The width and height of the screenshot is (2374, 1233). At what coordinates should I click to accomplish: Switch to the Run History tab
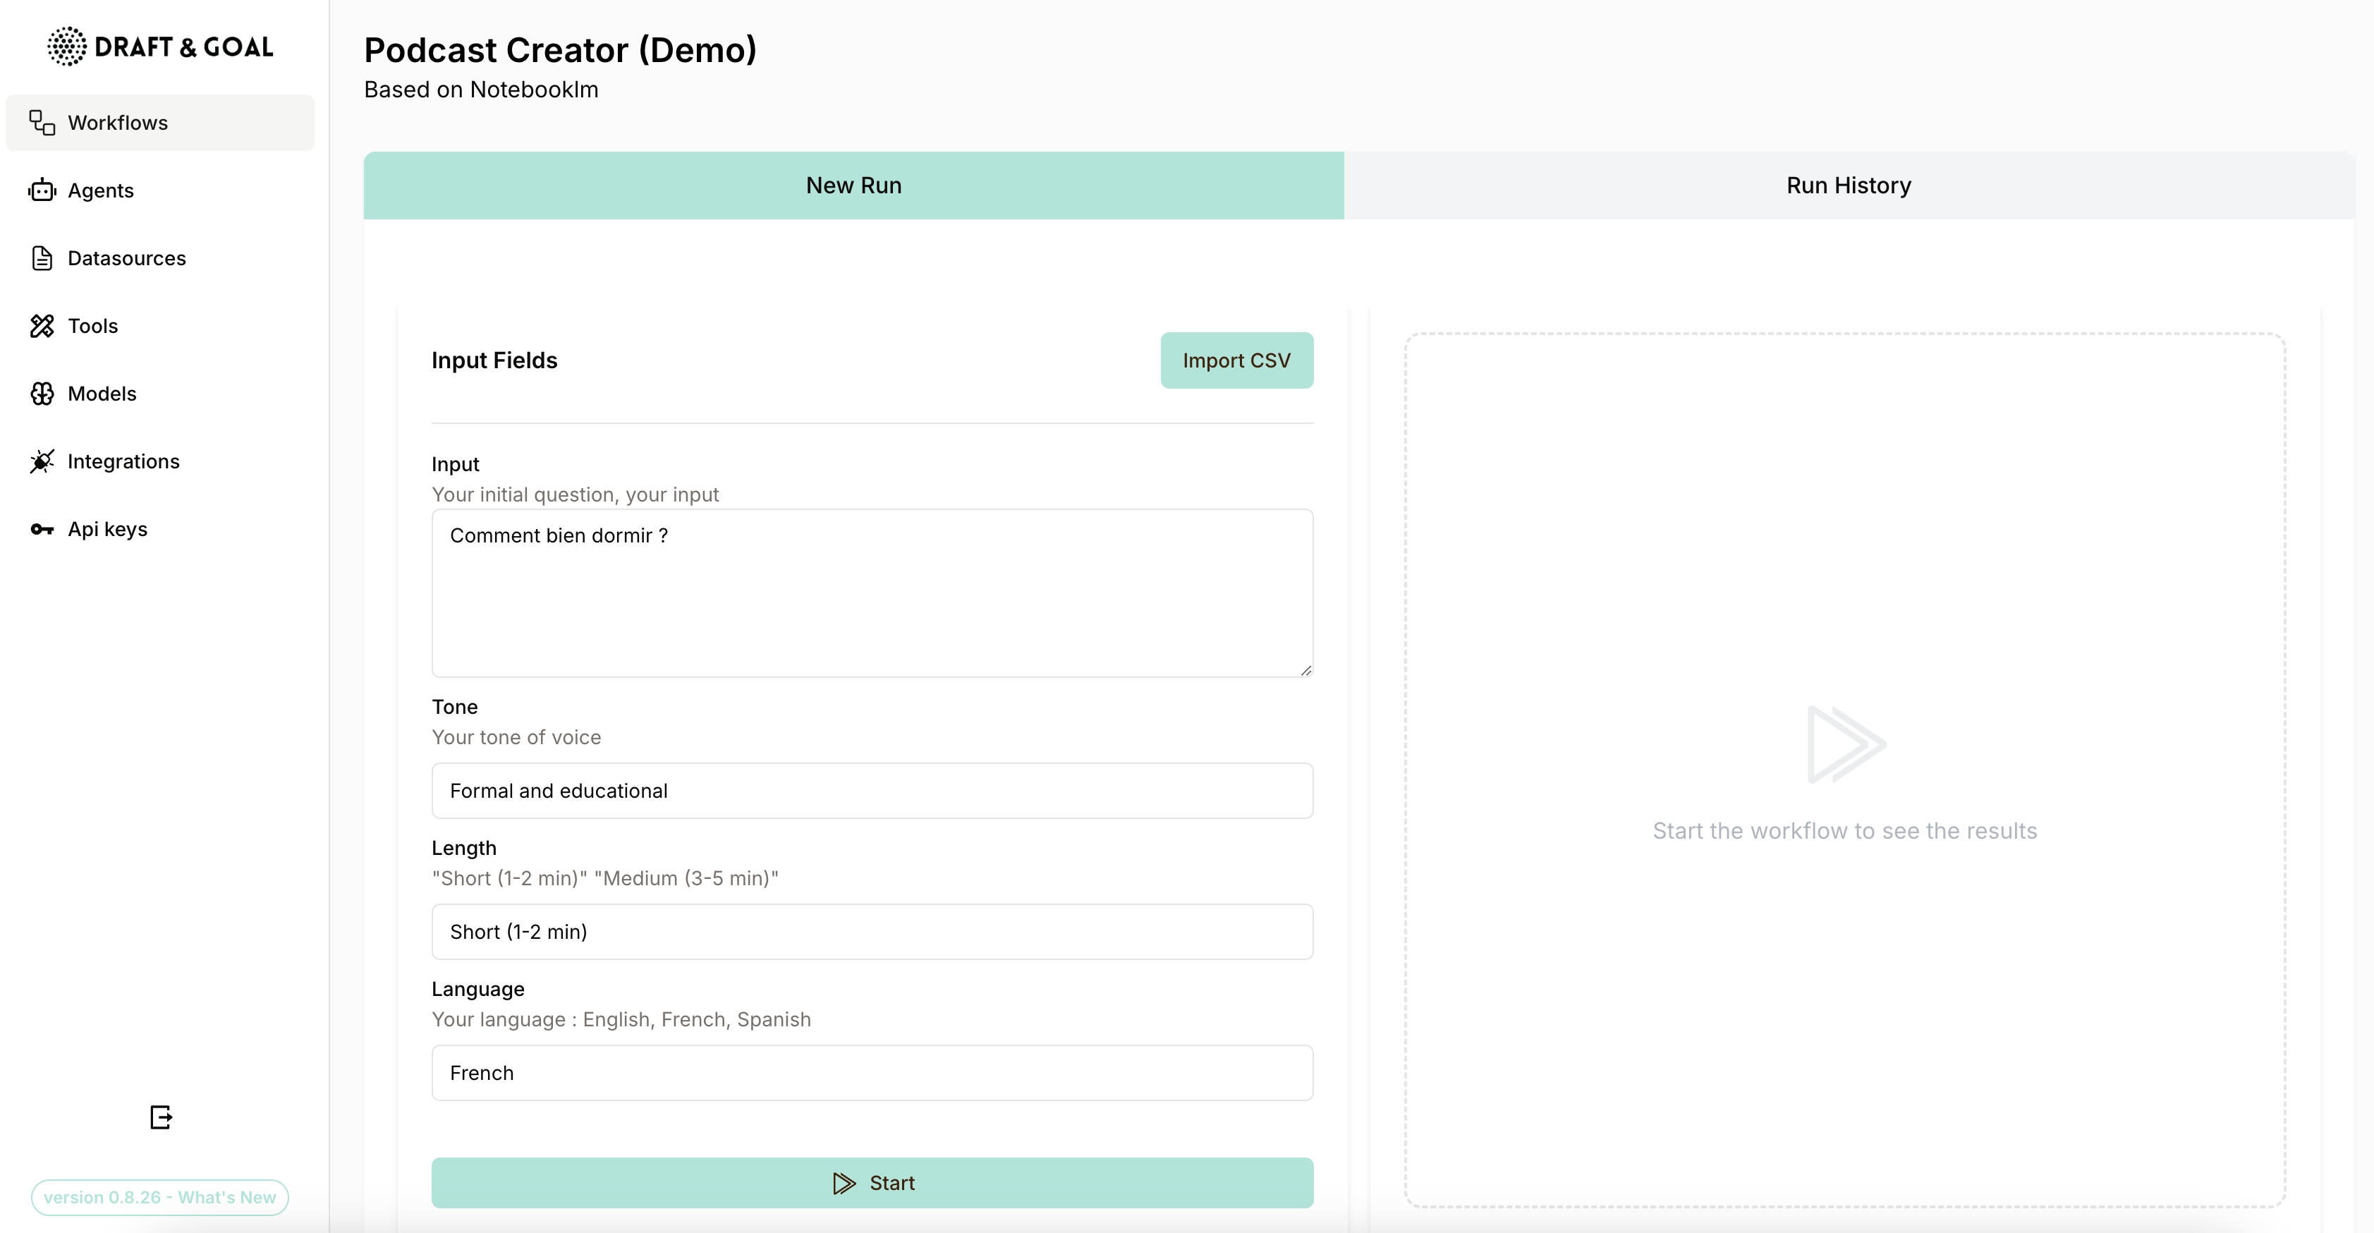1848,186
